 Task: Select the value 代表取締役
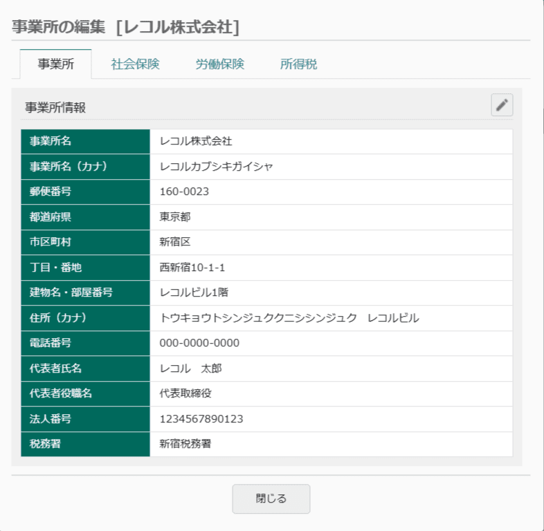point(185,393)
